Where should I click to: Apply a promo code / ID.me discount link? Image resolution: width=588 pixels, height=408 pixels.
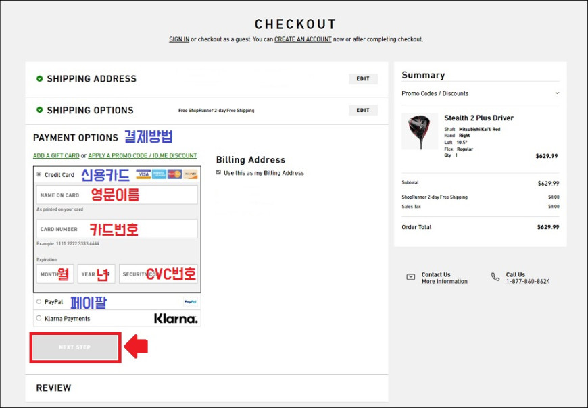143,155
